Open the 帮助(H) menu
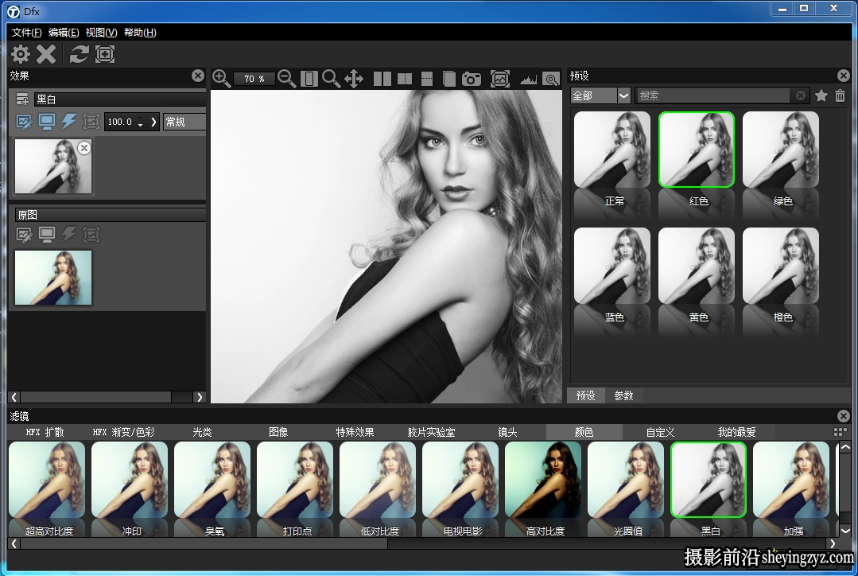Image resolution: width=858 pixels, height=576 pixels. tap(140, 33)
